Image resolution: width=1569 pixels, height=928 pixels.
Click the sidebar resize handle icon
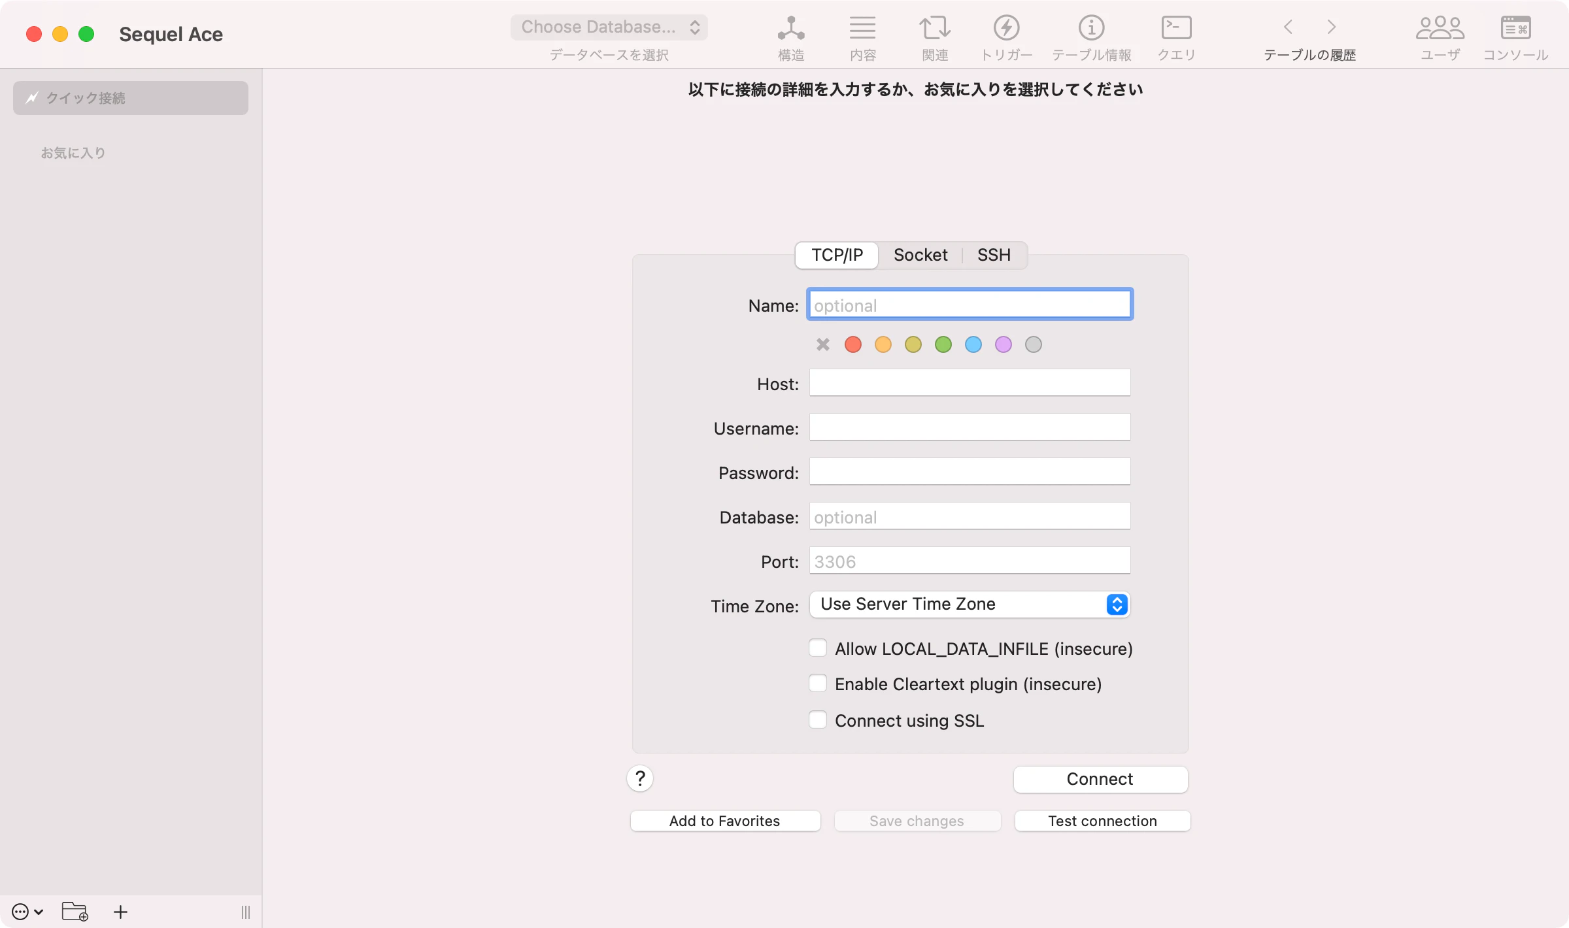coord(246,912)
